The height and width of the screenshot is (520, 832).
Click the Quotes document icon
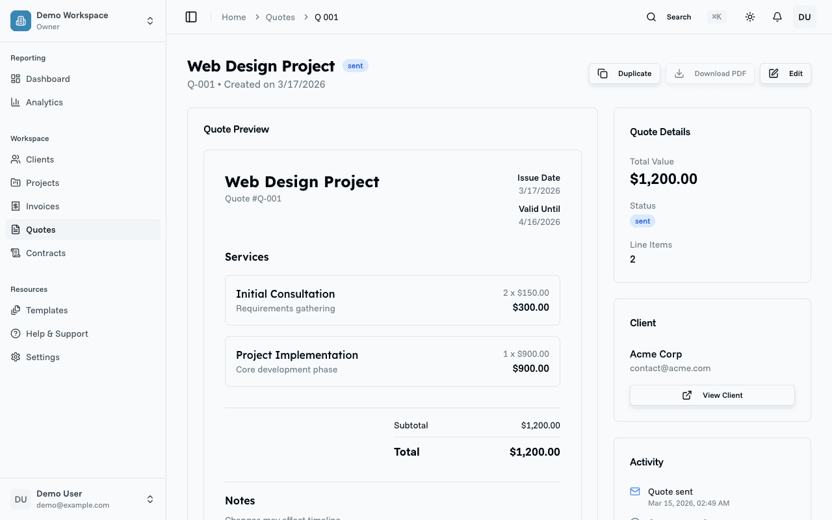pyautogui.click(x=16, y=229)
